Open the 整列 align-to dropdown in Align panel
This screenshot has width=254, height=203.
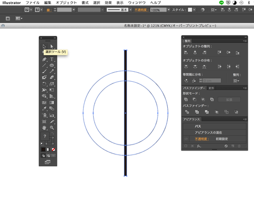point(236,81)
